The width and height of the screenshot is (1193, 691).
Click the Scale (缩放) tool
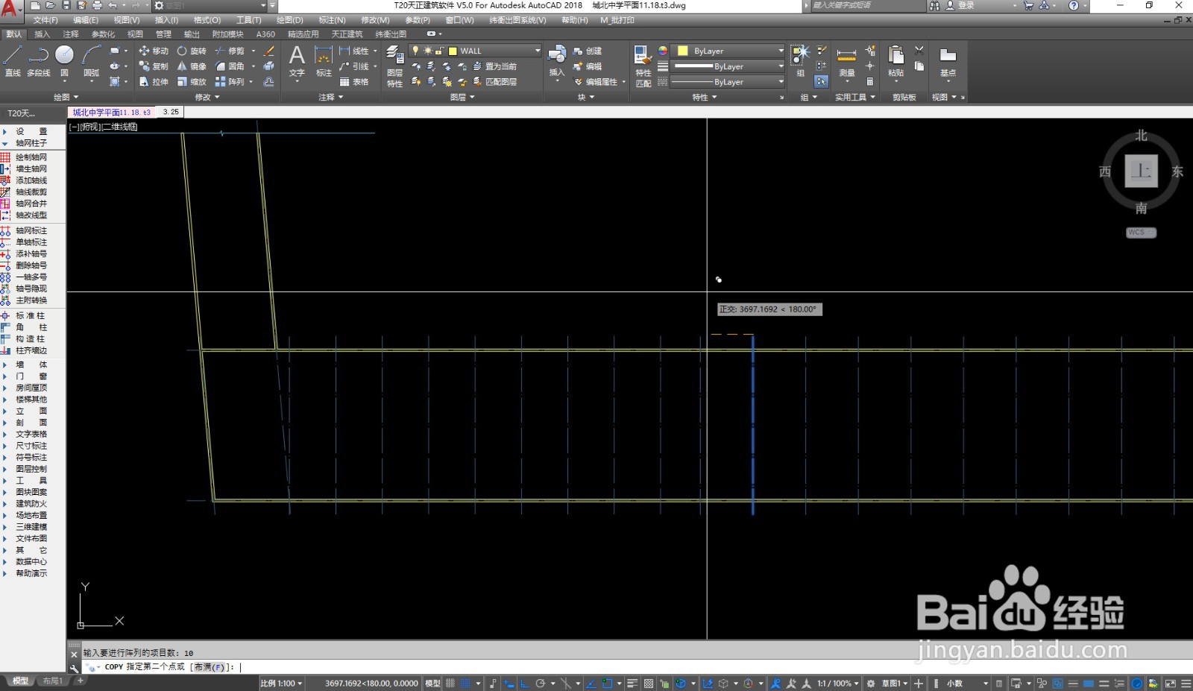(x=192, y=82)
